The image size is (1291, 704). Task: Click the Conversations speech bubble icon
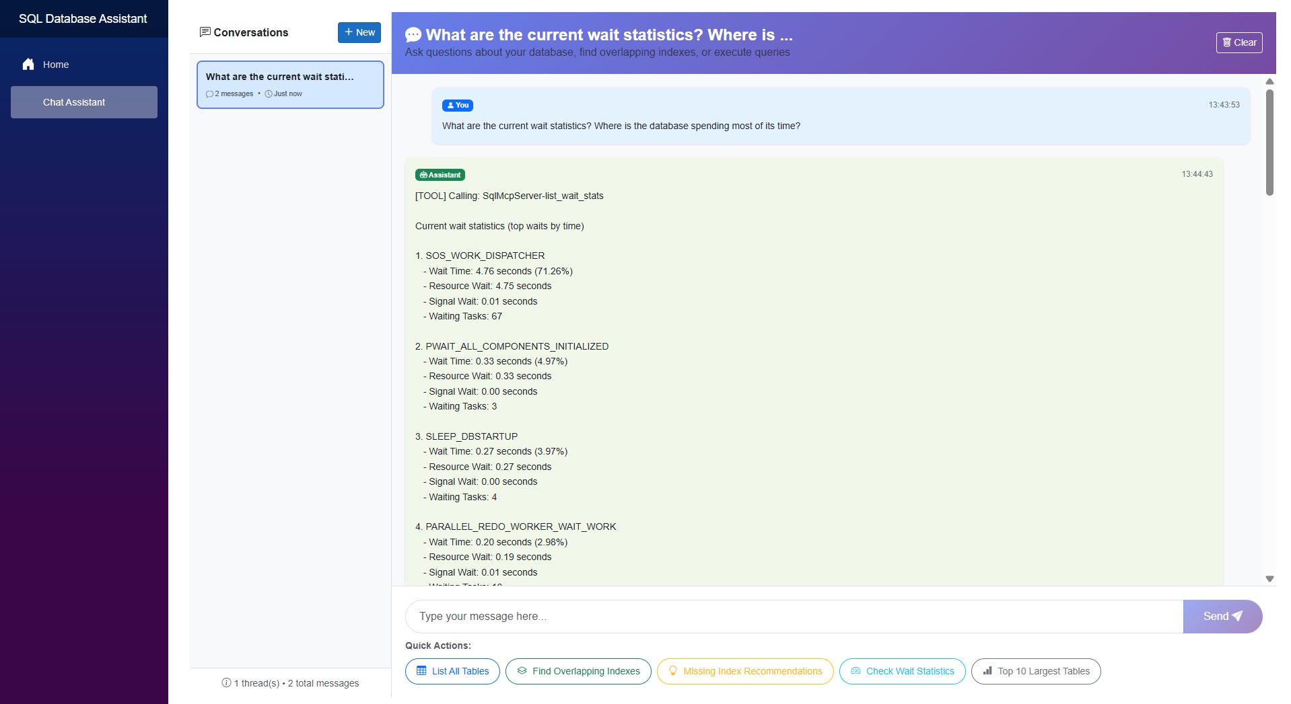point(205,32)
